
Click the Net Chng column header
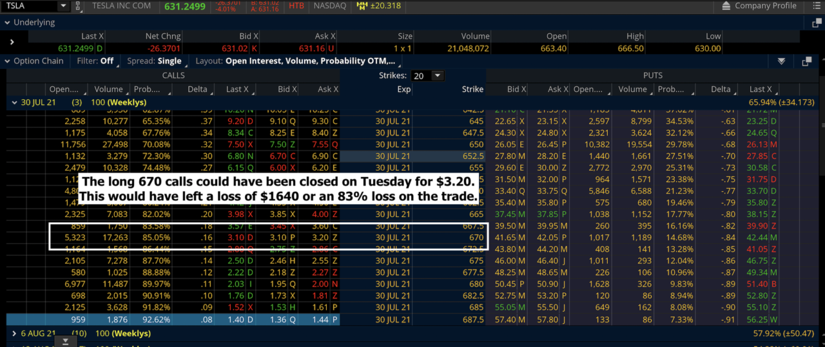tap(163, 37)
